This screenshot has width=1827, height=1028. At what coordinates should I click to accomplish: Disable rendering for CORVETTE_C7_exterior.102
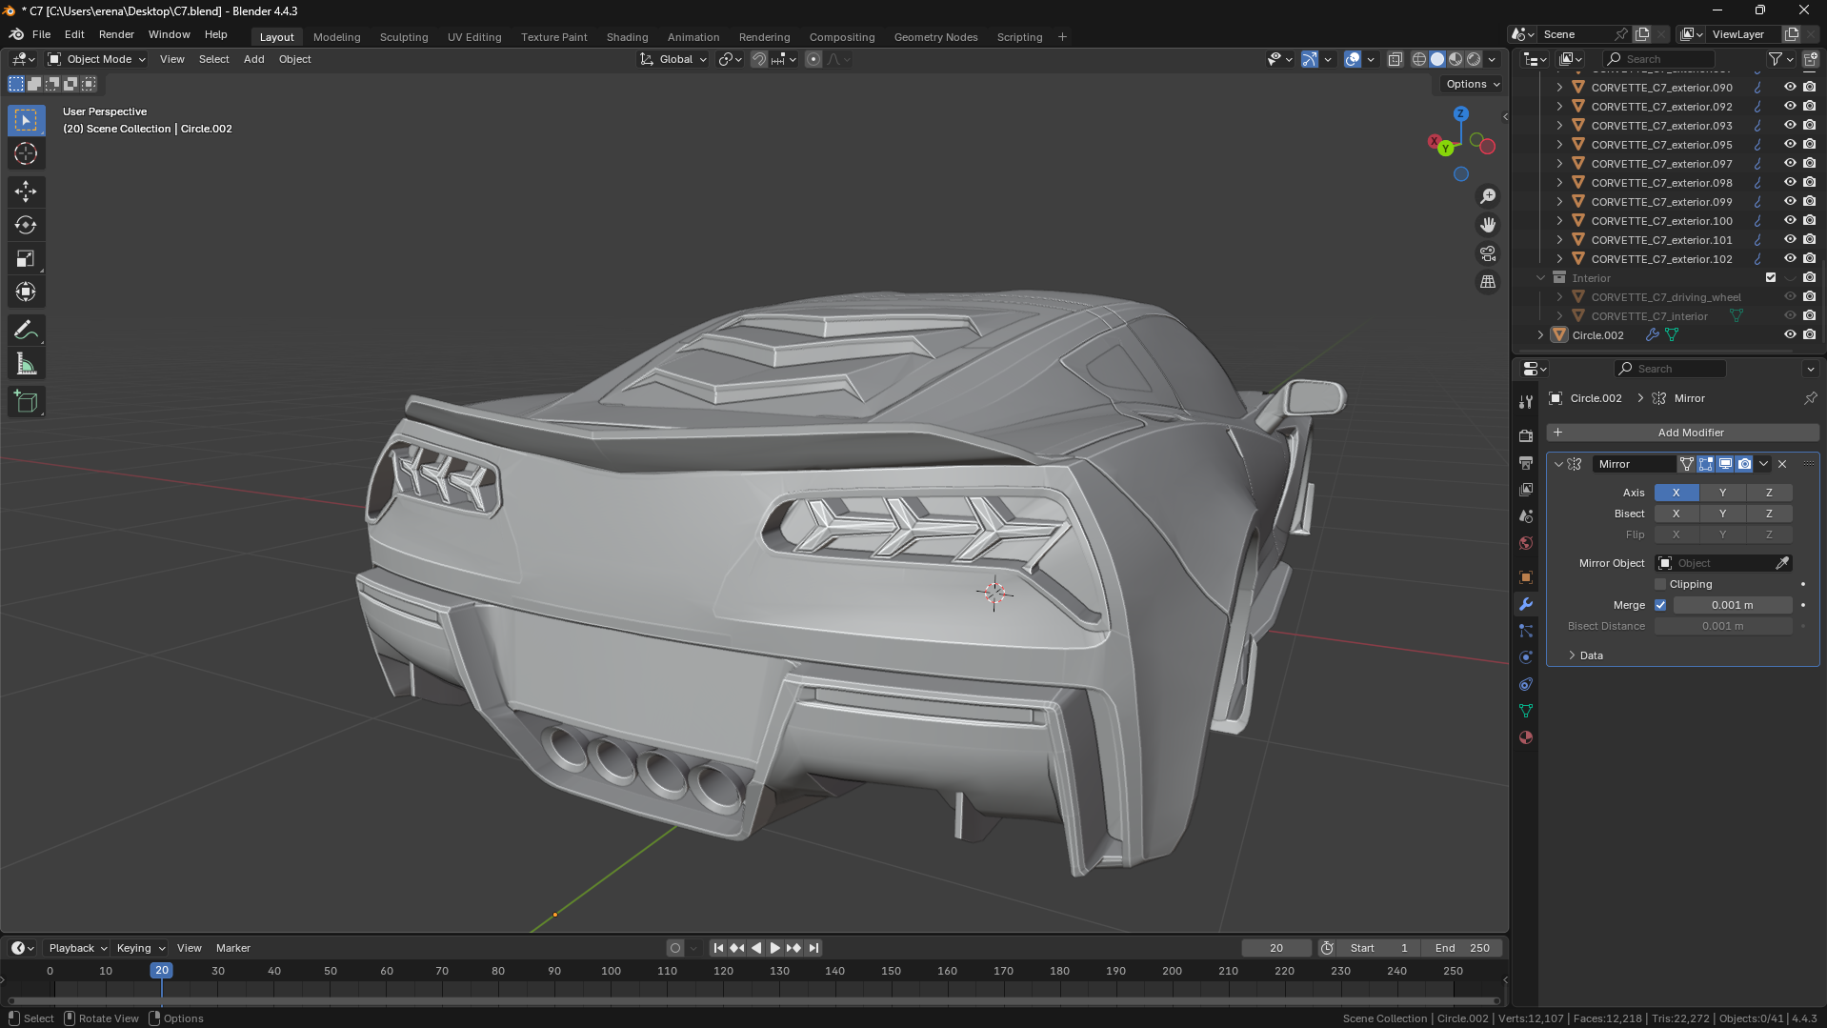[x=1809, y=259]
